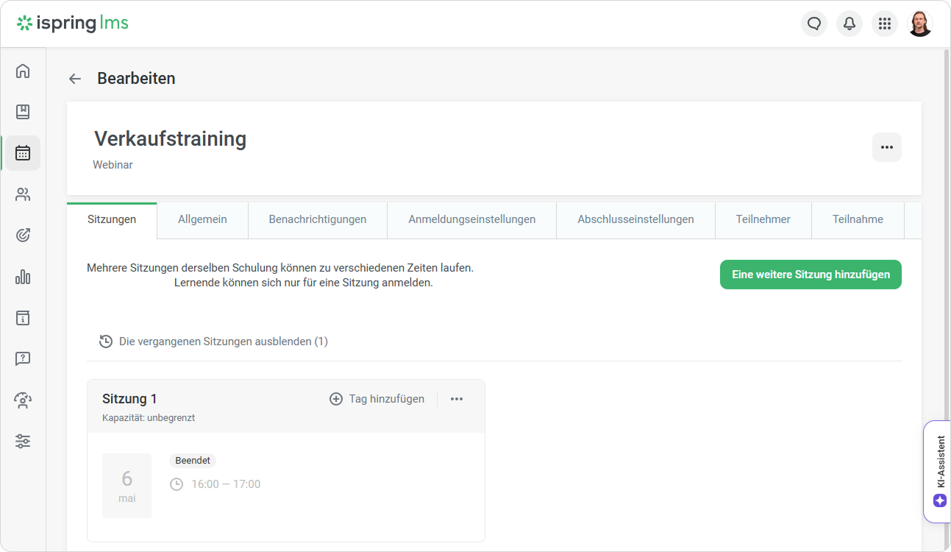This screenshot has width=951, height=552.
Task: Go back using the arrow beside Bearbeiten
Action: point(74,79)
